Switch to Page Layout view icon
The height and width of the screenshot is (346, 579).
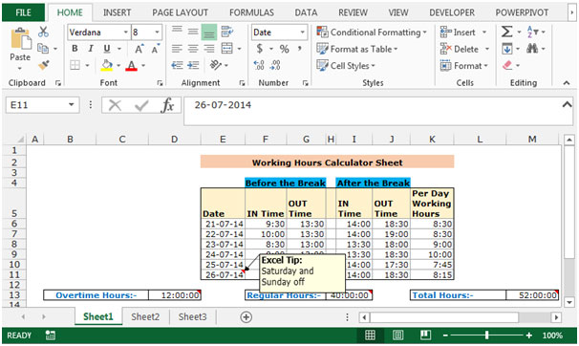click(x=397, y=335)
